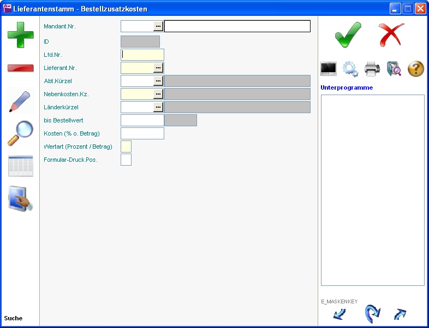Click the Lfd.Nr. input field
Viewport: 429px width, 328px height.
pyautogui.click(x=142, y=55)
